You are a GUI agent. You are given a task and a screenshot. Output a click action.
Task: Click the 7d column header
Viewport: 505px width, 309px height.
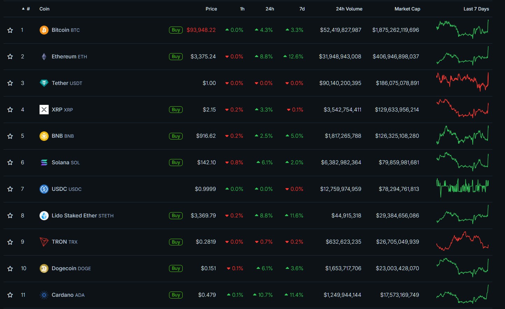(x=302, y=9)
